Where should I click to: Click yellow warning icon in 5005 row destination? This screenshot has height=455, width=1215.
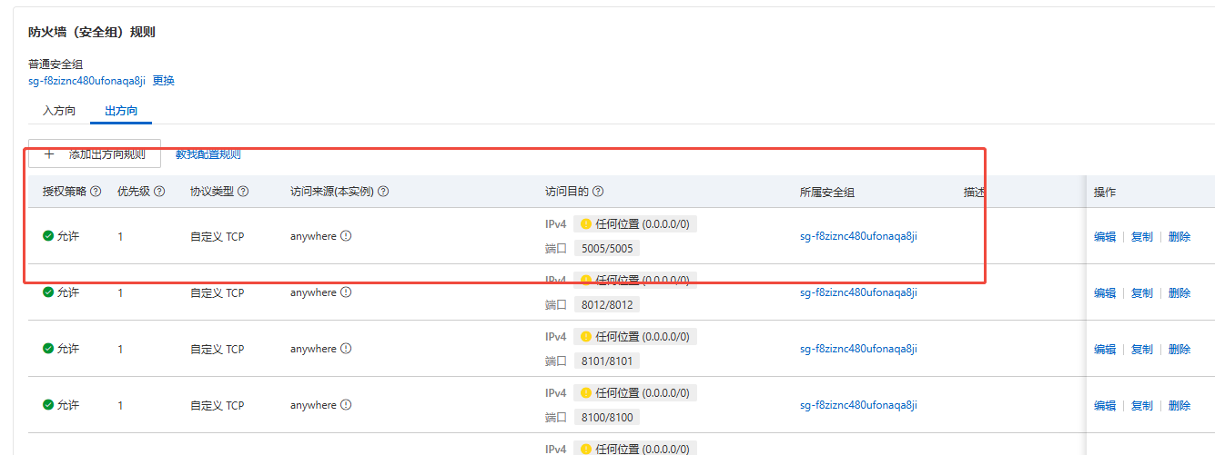[x=586, y=223]
